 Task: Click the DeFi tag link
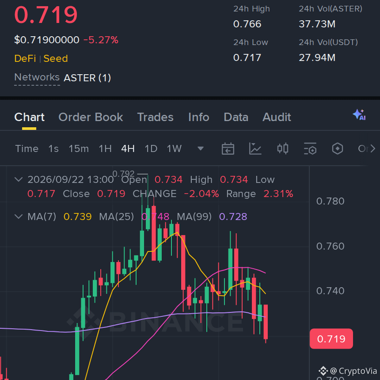(x=25, y=58)
